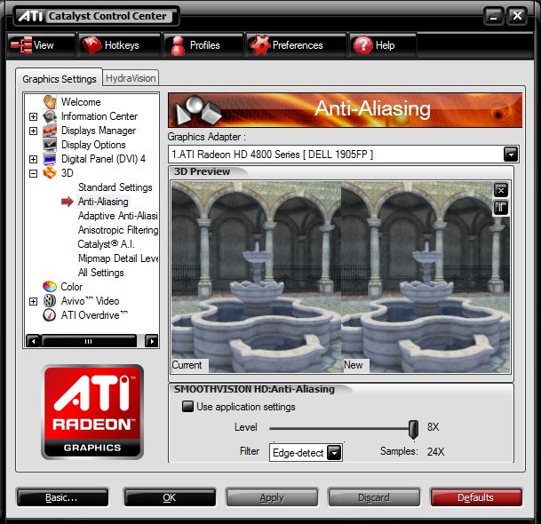Viewport: 541px width, 524px height.
Task: Select Mipmap Detail Level in the tree
Action: tap(118, 258)
